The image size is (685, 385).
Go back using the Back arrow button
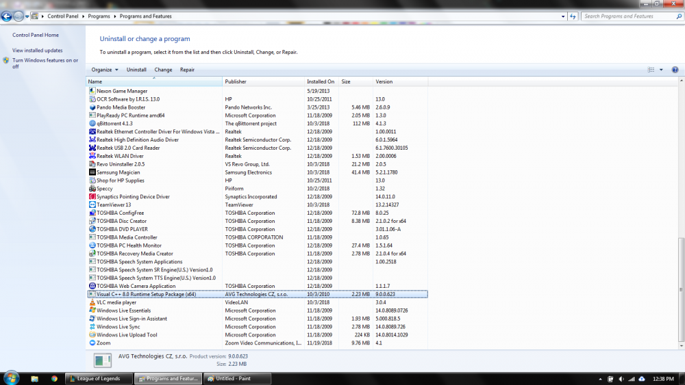pyautogui.click(x=8, y=16)
